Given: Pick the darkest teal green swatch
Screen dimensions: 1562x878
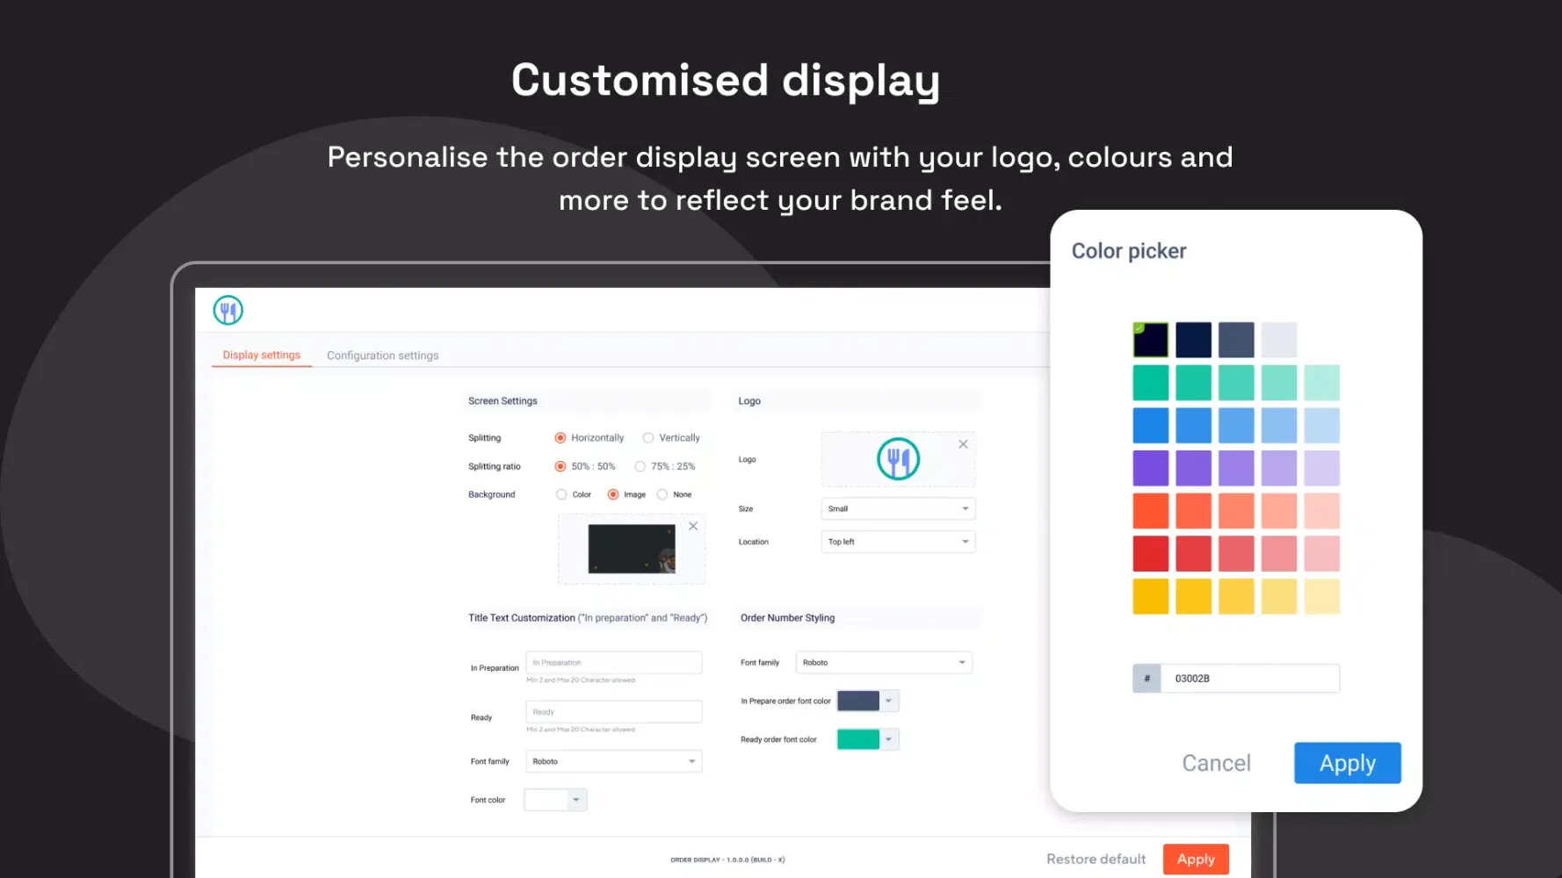Looking at the screenshot, I should pos(1151,383).
